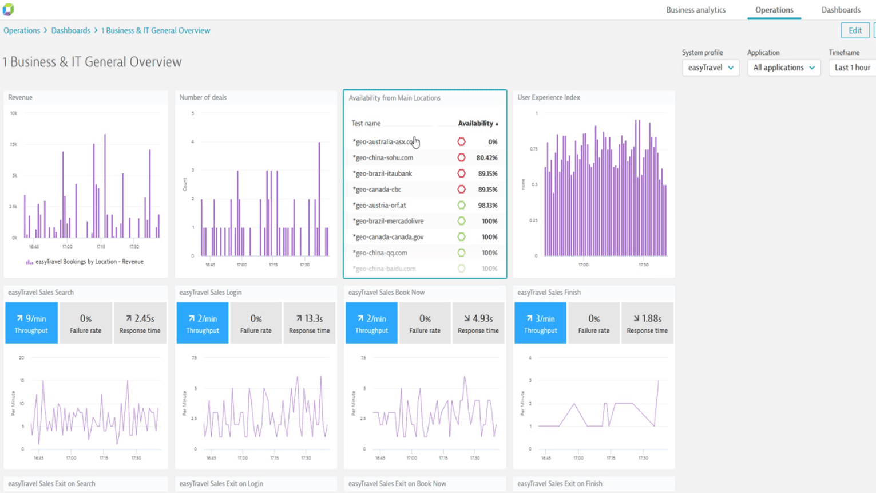This screenshot has height=493, width=876.
Task: Select Sales Login Failure rate tile
Action: click(256, 323)
